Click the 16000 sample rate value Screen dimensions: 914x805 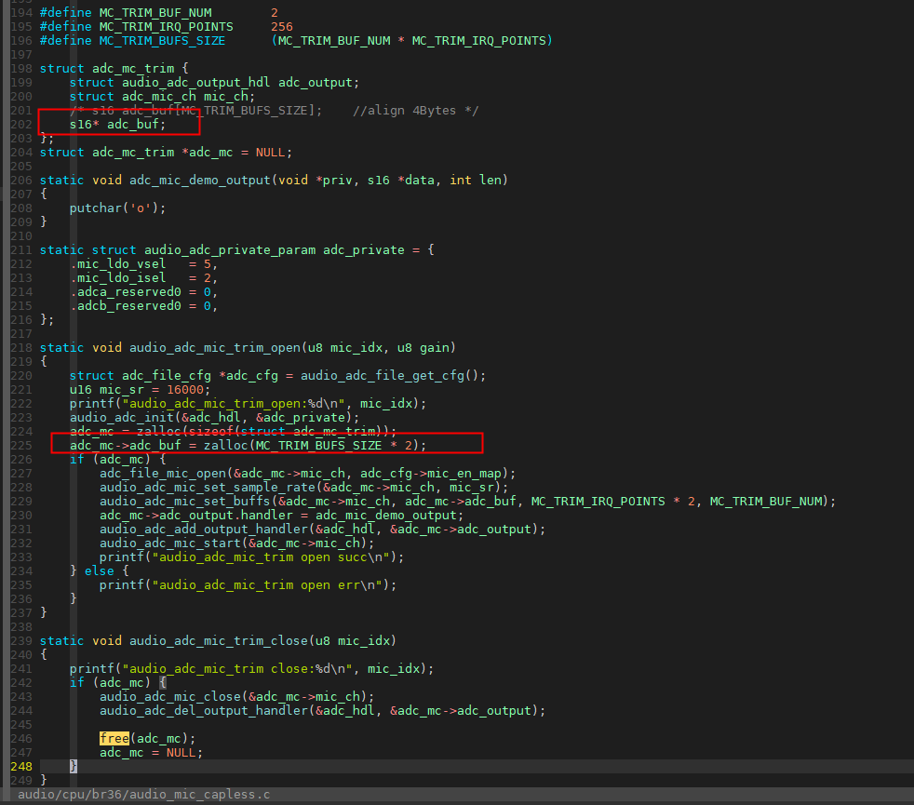pos(185,390)
